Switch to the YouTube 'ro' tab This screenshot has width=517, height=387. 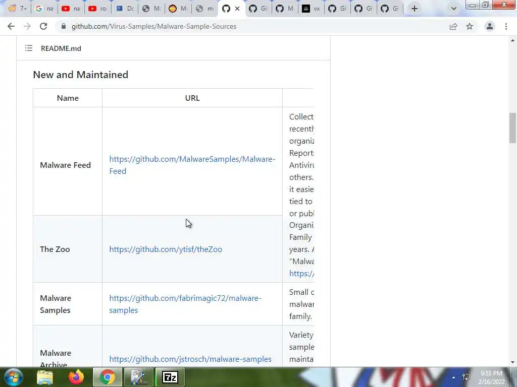97,9
